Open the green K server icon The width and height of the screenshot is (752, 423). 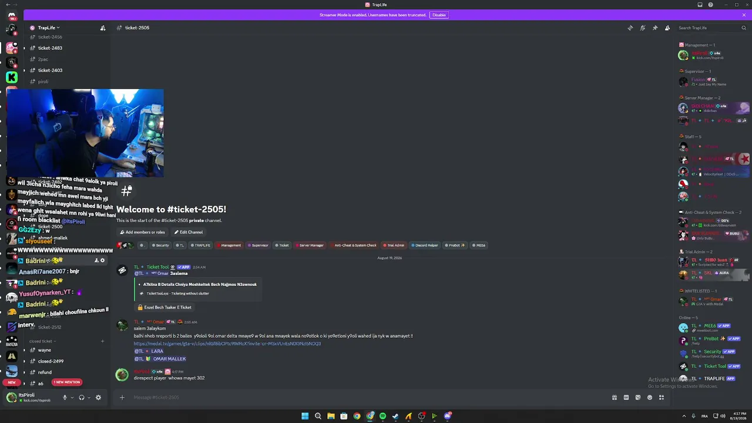pyautogui.click(x=11, y=77)
